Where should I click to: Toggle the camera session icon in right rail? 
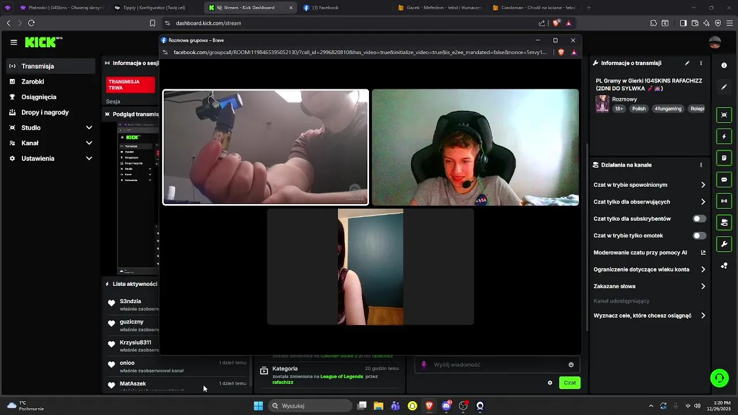point(724,222)
